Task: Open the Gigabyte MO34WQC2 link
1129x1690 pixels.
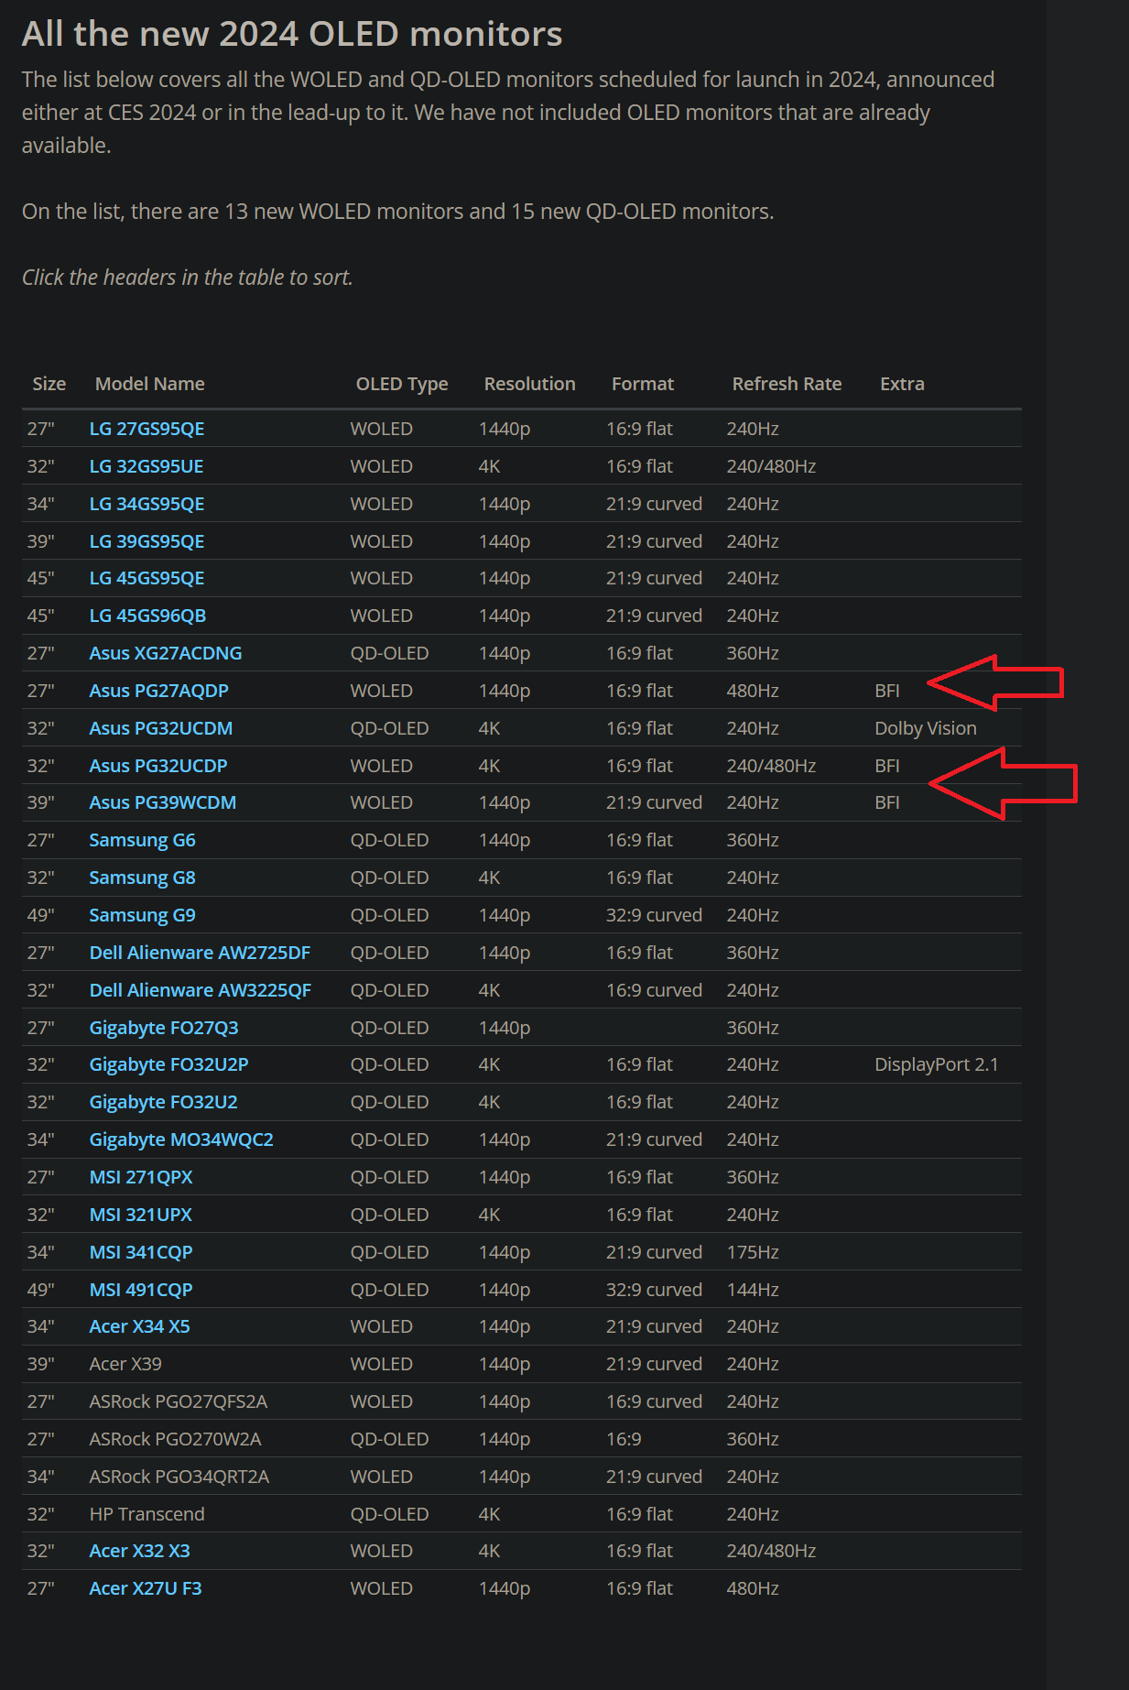Action: (x=181, y=1139)
